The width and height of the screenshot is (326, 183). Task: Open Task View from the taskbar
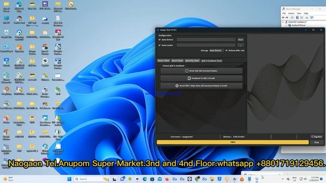pos(114,179)
